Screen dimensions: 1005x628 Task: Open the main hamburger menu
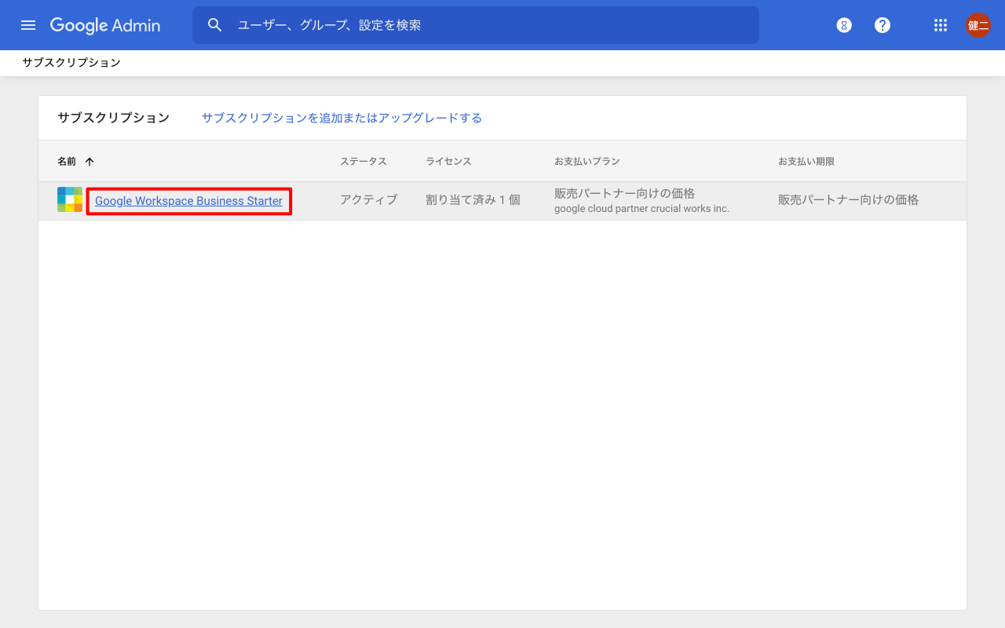coord(28,25)
